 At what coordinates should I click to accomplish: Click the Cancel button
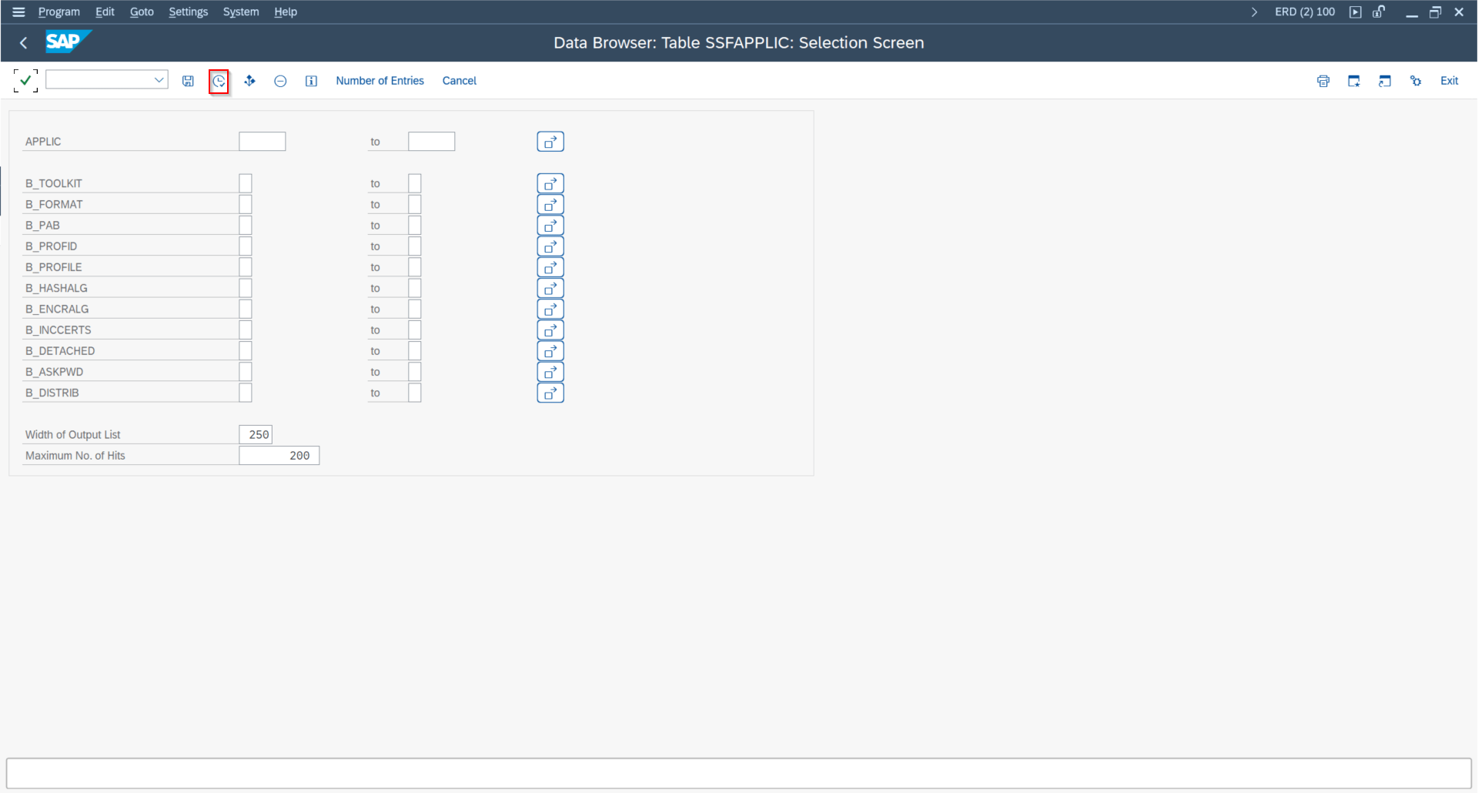point(459,81)
